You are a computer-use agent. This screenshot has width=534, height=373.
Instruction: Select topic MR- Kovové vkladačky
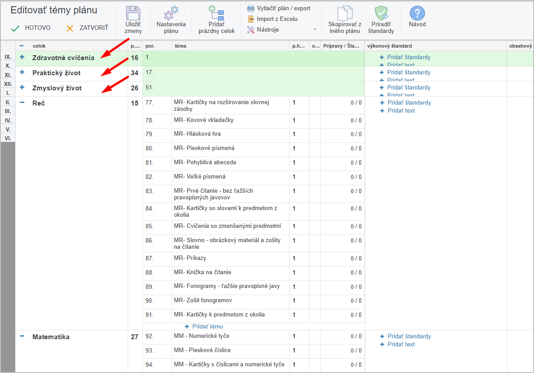(x=204, y=120)
